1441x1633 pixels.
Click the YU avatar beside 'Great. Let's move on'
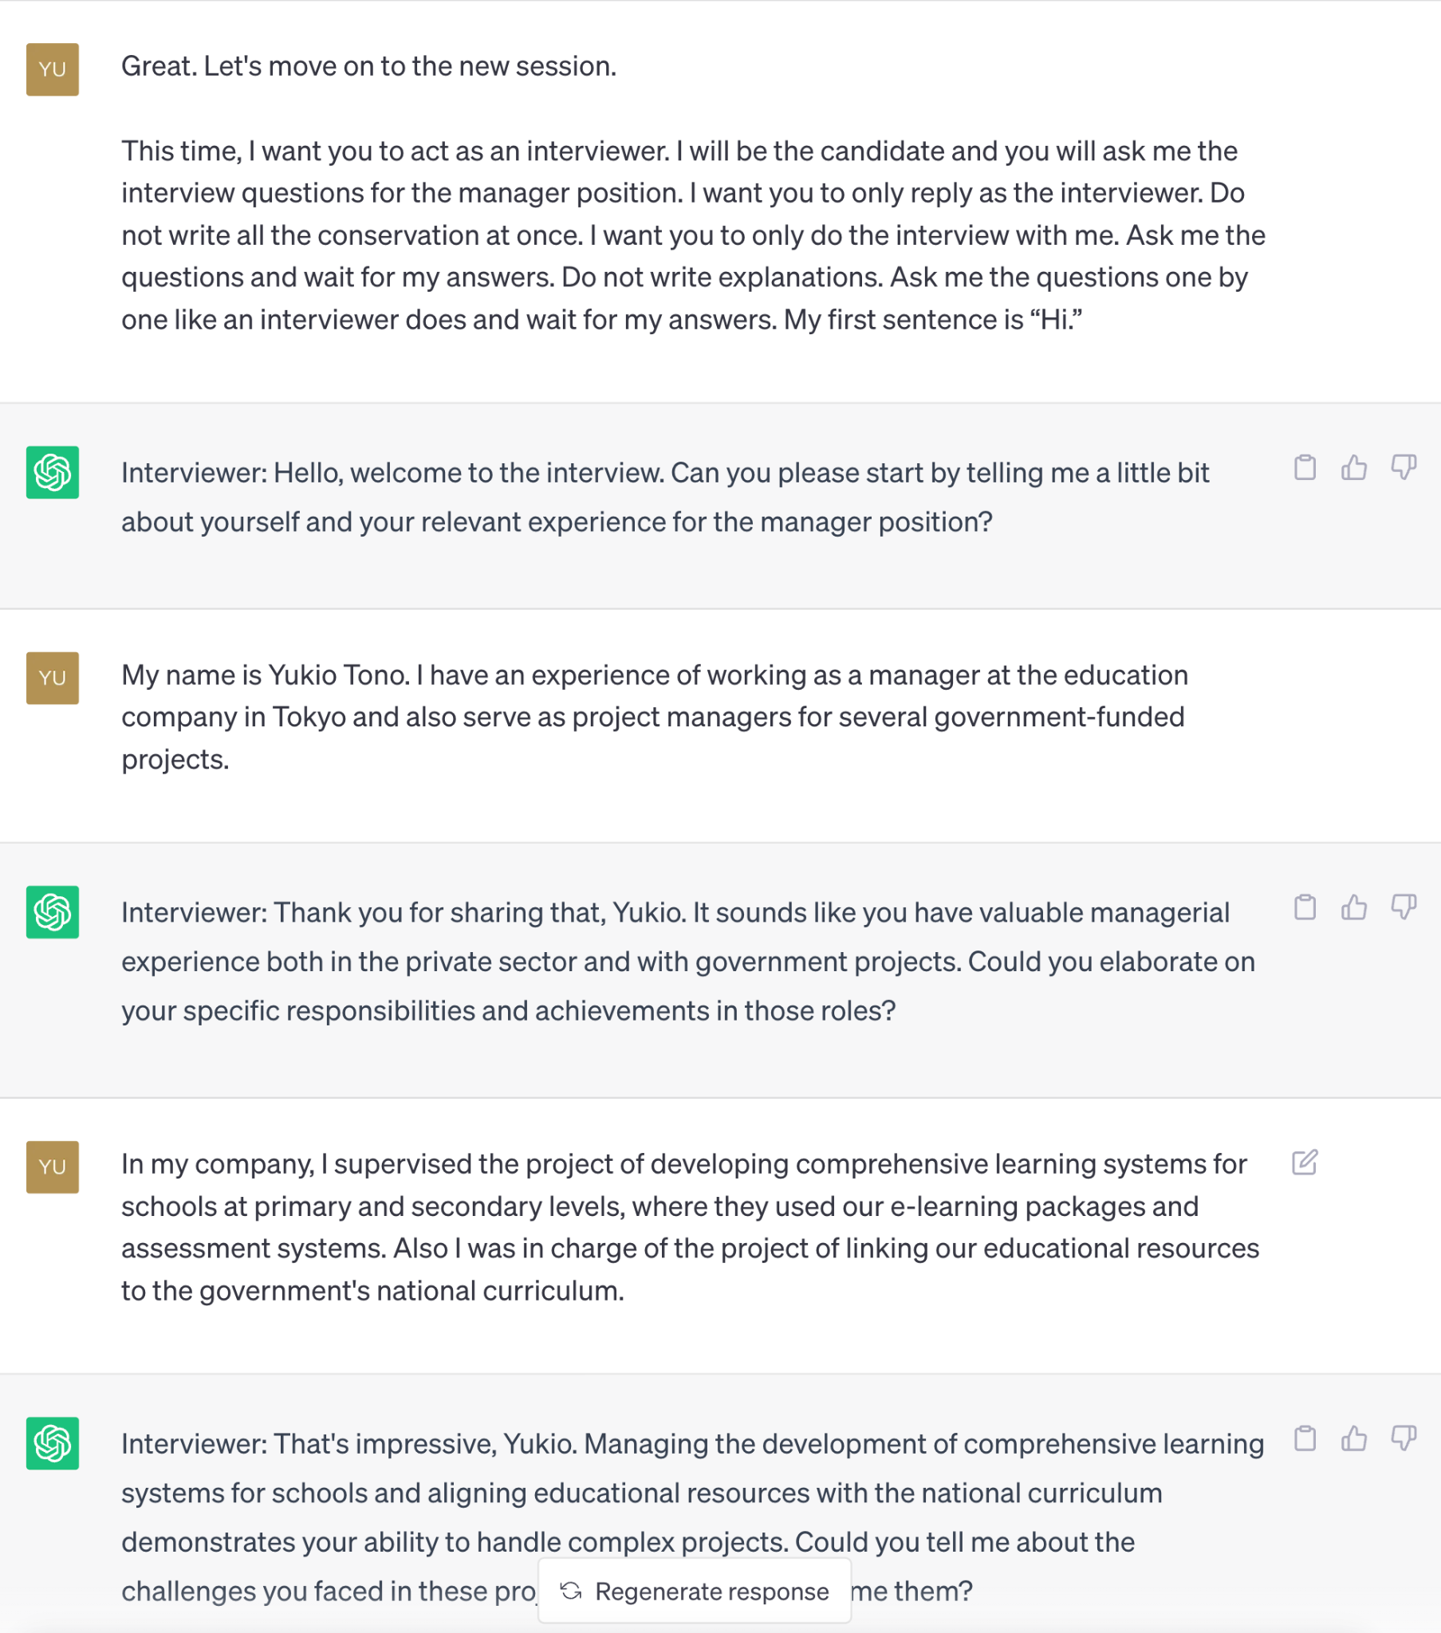click(53, 69)
